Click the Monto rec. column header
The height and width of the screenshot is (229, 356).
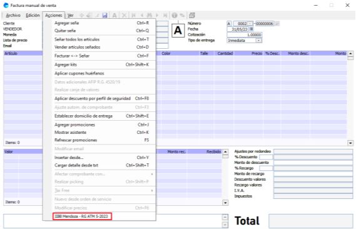171,151
